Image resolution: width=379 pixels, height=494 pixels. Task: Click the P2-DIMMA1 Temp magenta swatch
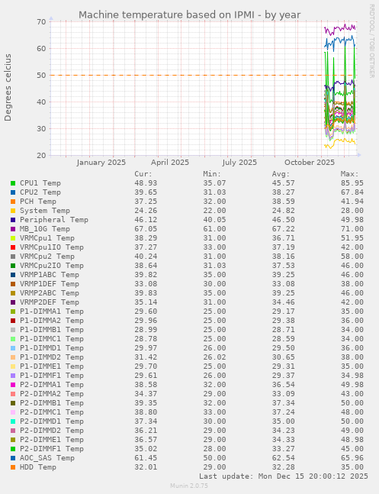coord(13,385)
